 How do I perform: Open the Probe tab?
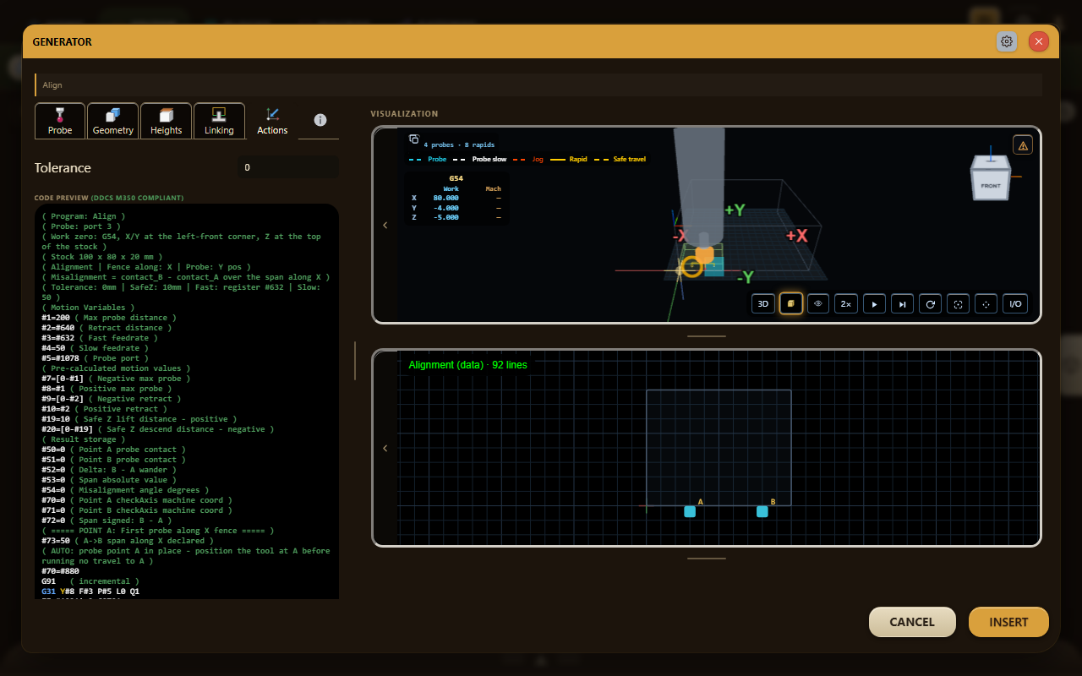click(60, 121)
